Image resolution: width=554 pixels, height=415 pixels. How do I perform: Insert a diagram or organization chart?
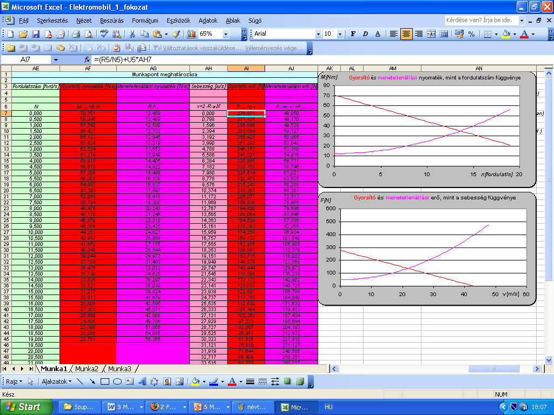pyautogui.click(x=154, y=381)
